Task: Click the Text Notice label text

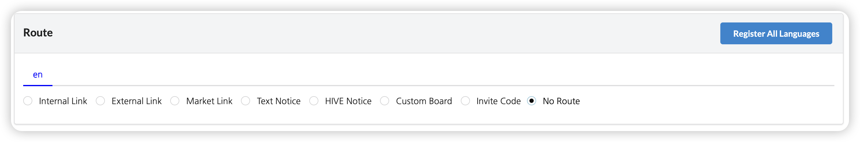Action: click(x=278, y=101)
